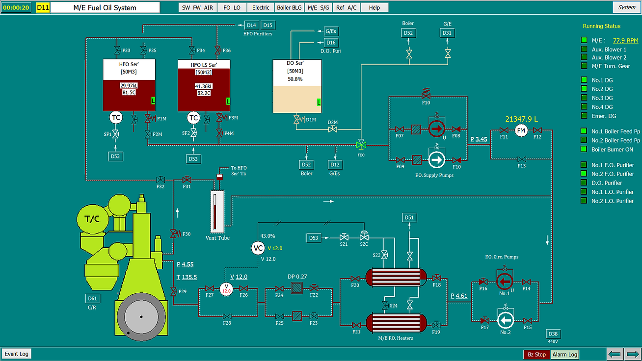The height and width of the screenshot is (361, 642).
Task: Select the TC controller under HFO LS tank
Action: [x=194, y=118]
